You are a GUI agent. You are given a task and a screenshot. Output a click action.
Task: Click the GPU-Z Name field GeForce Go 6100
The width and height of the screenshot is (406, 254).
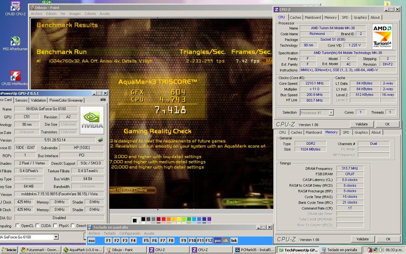(x=46, y=109)
